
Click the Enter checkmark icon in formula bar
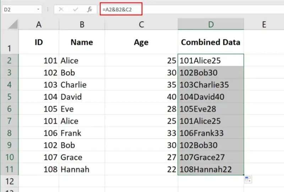75,10
